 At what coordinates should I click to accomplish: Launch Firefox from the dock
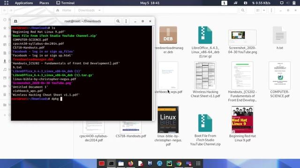[x=131, y=163]
